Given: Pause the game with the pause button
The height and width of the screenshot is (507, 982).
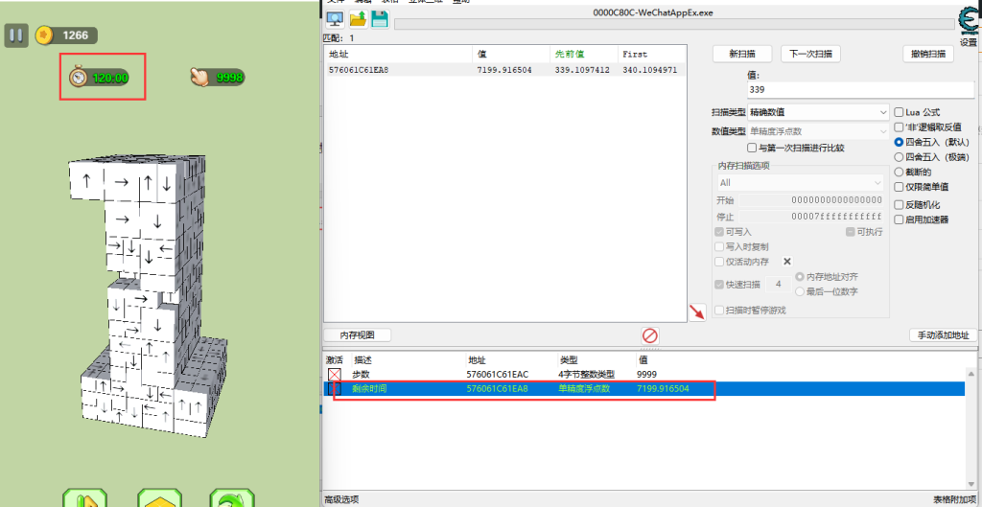Looking at the screenshot, I should (16, 35).
